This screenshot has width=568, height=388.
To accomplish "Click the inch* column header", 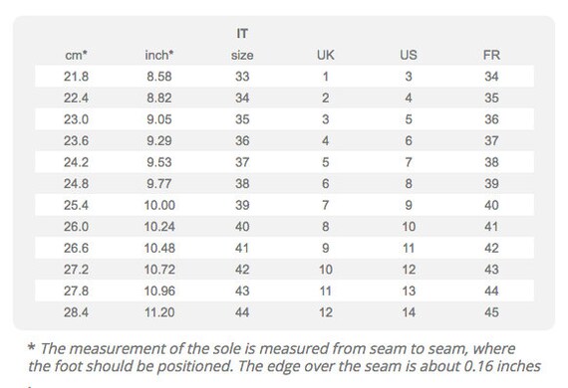I will coord(159,56).
